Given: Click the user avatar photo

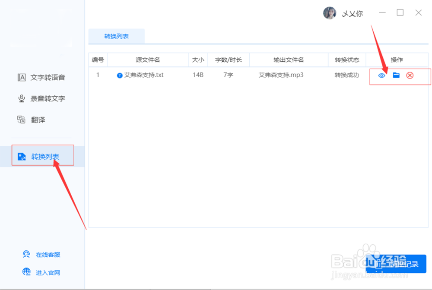Looking at the screenshot, I should pos(330,13).
